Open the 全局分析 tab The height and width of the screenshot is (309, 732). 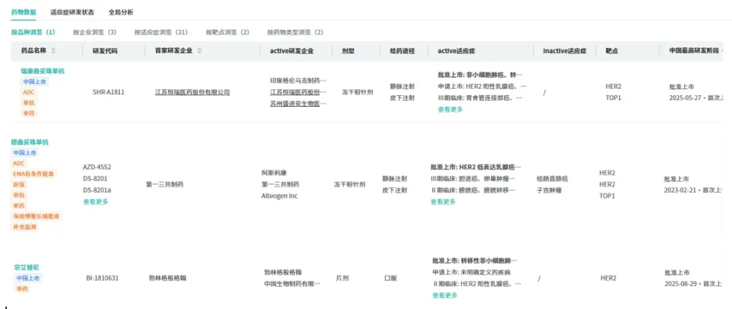click(121, 12)
